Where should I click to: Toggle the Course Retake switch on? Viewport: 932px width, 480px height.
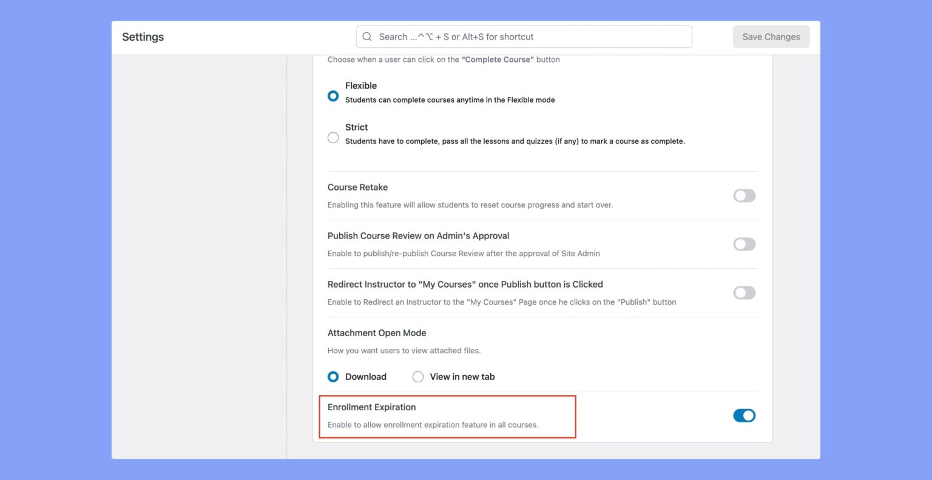[744, 195]
